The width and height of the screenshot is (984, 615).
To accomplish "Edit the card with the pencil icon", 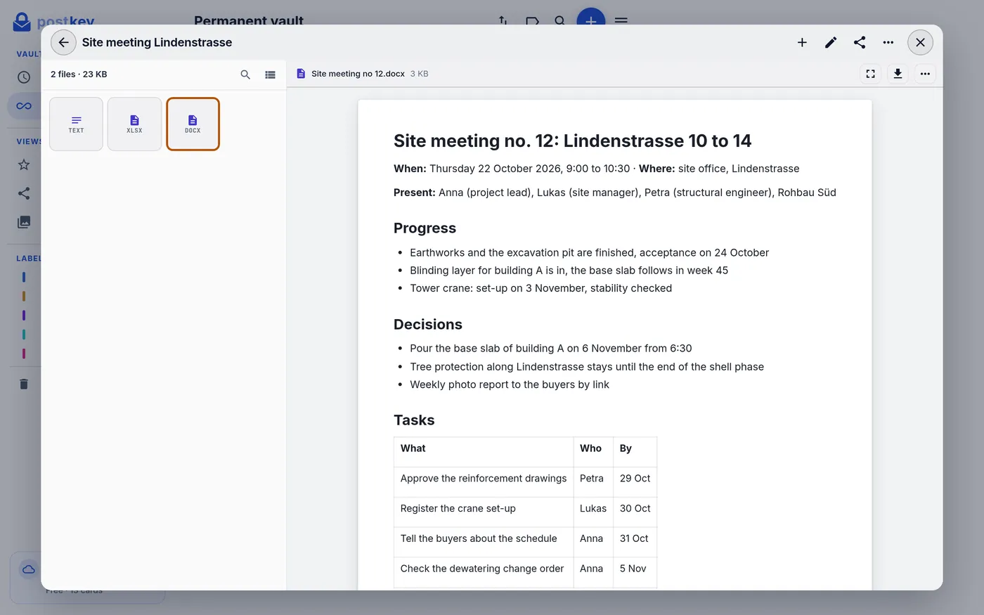I will [x=831, y=42].
